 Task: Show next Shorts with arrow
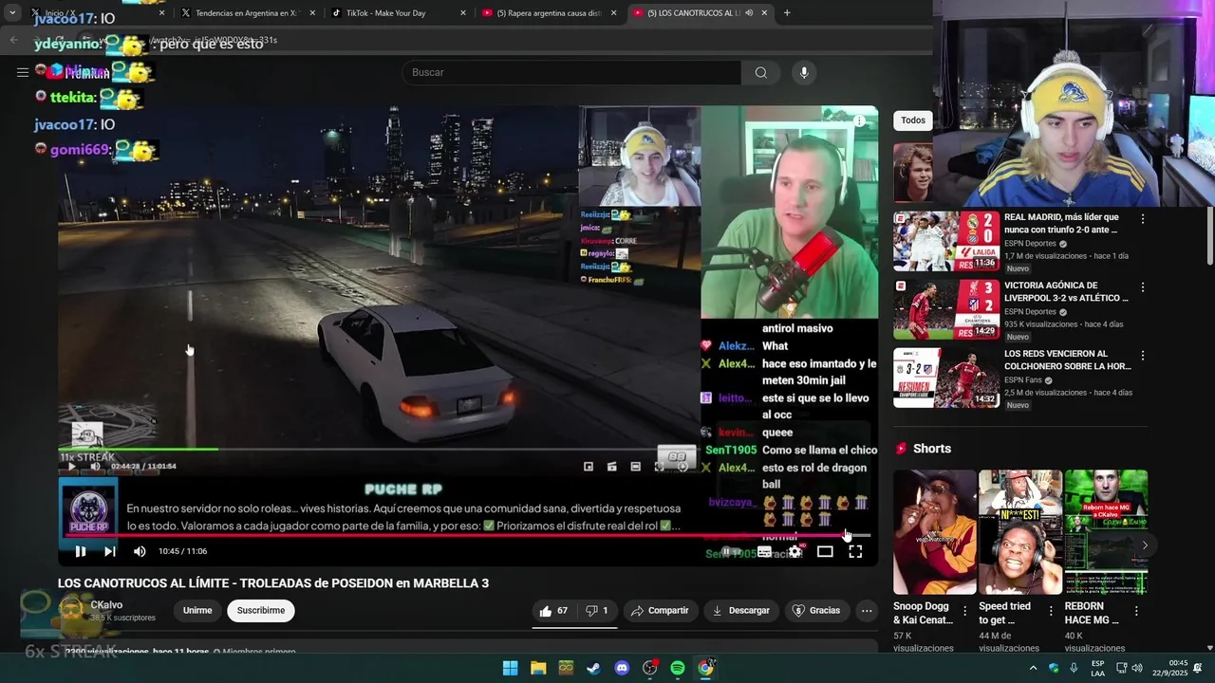point(1145,545)
